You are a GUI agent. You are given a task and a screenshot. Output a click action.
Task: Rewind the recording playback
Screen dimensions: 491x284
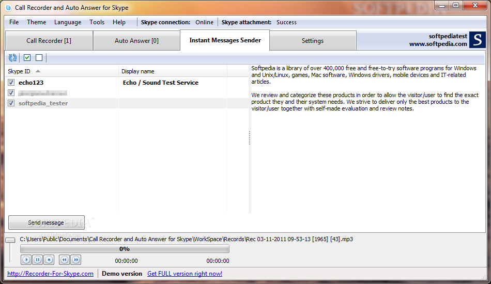[65, 260]
